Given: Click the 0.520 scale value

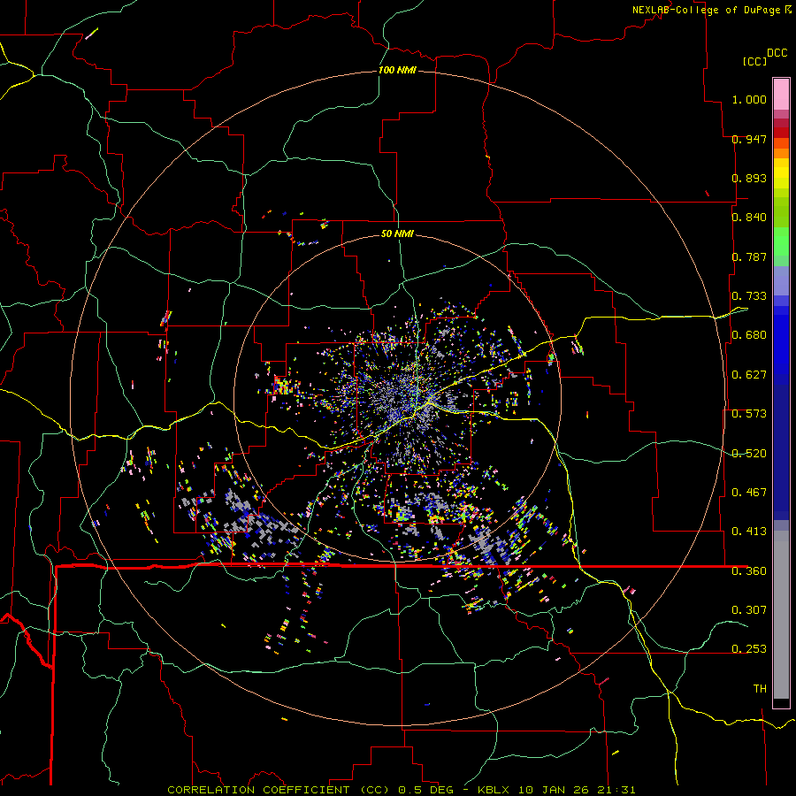Looking at the screenshot, I should click(749, 454).
